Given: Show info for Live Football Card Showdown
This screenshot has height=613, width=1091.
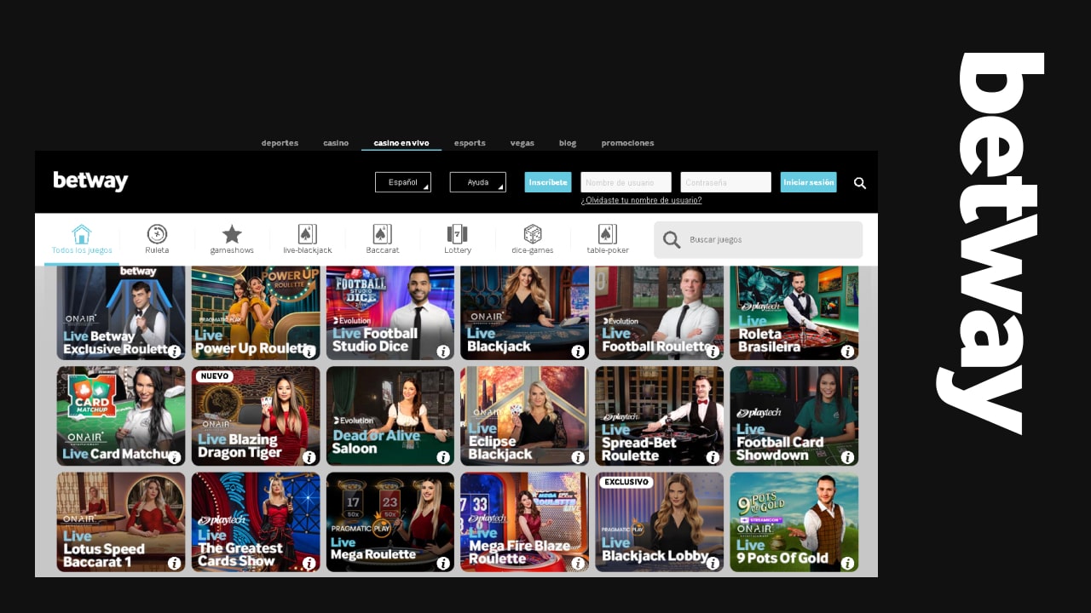Looking at the screenshot, I should (847, 457).
